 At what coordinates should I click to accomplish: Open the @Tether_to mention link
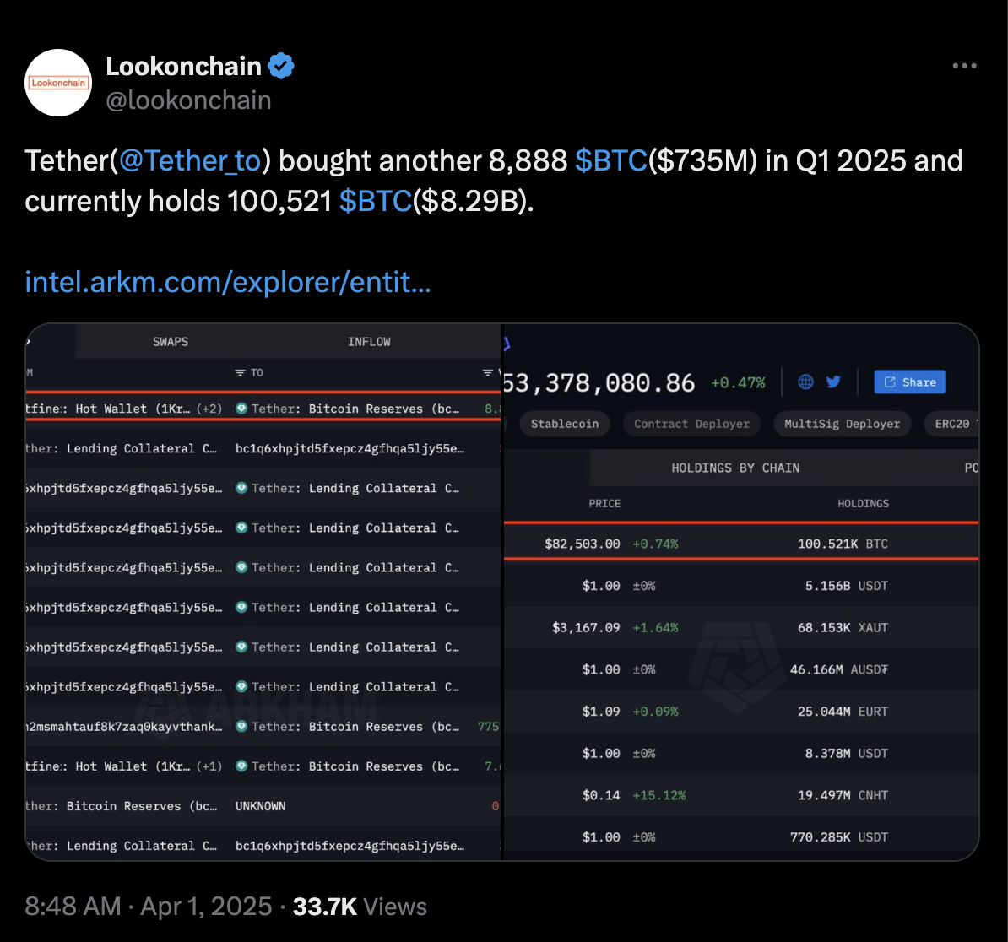pos(191,160)
